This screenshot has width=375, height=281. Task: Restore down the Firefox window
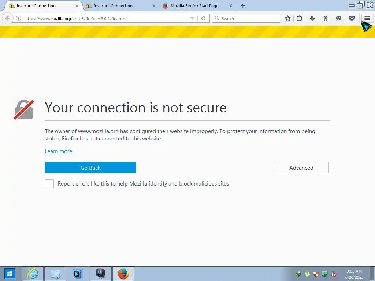pyautogui.click(x=361, y=5)
